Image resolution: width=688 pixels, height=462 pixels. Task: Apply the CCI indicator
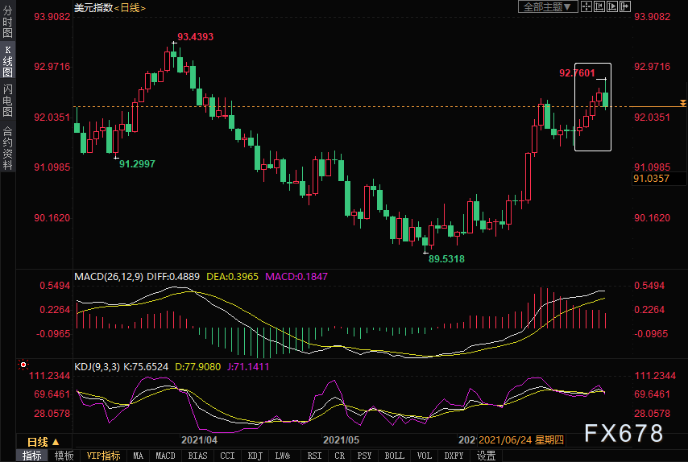tap(227, 456)
